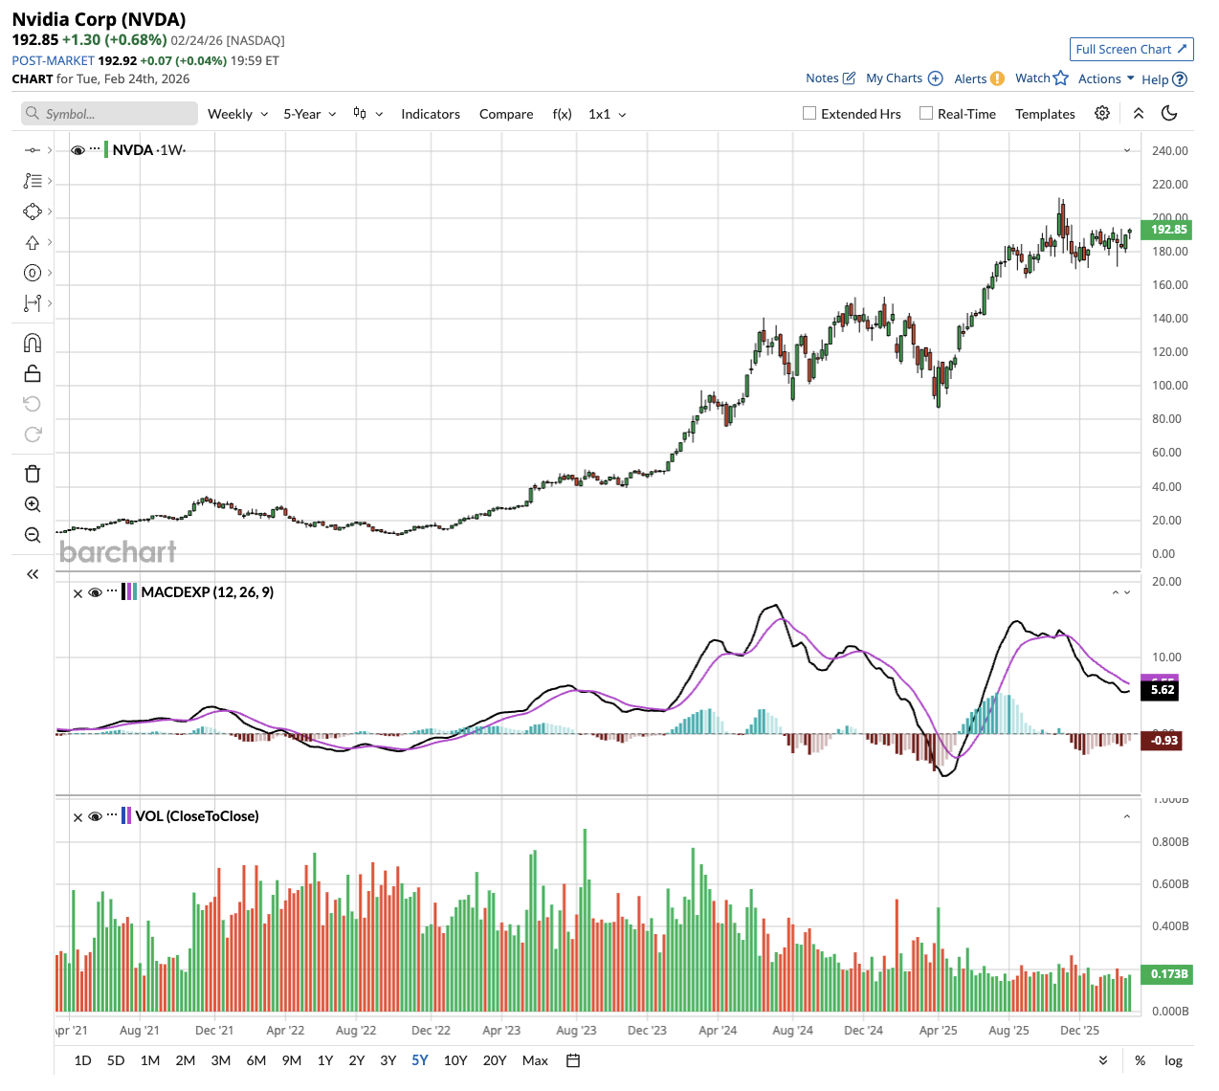The width and height of the screenshot is (1219, 1091).
Task: Click the 5.62 MACD value label
Action: pyautogui.click(x=1162, y=690)
